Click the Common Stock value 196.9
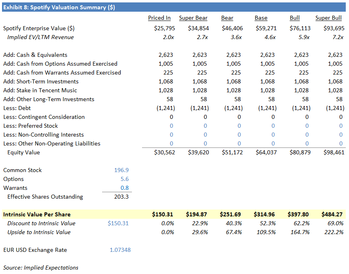The height and width of the screenshot is (274, 349). (121, 170)
